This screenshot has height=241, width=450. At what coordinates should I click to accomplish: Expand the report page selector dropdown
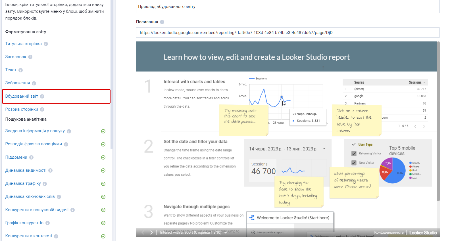click(x=226, y=232)
